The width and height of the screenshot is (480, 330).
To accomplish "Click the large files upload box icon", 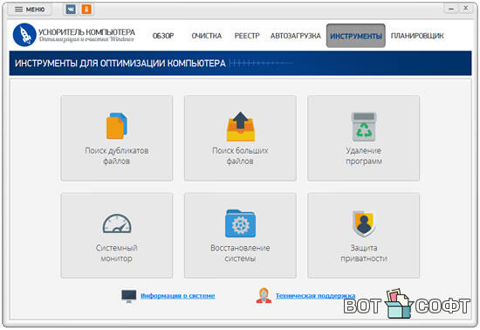I will click(240, 127).
